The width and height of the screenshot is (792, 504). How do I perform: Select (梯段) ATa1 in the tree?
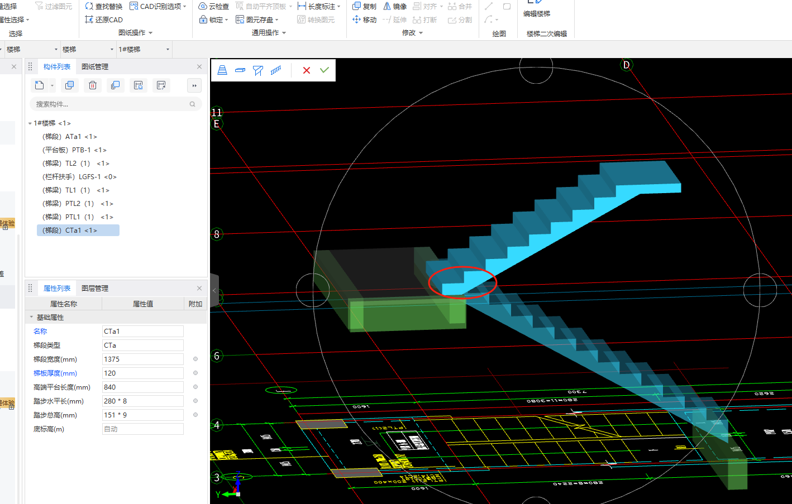(x=70, y=137)
